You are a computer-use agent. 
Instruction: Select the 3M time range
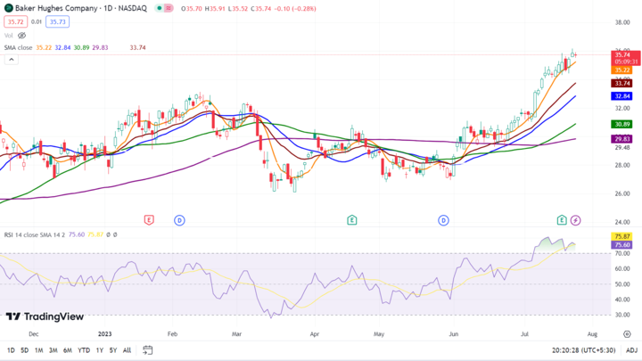[x=53, y=350]
